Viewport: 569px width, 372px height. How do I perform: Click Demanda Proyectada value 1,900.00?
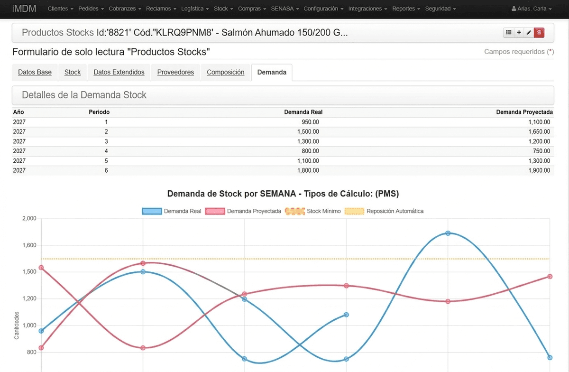click(x=539, y=170)
